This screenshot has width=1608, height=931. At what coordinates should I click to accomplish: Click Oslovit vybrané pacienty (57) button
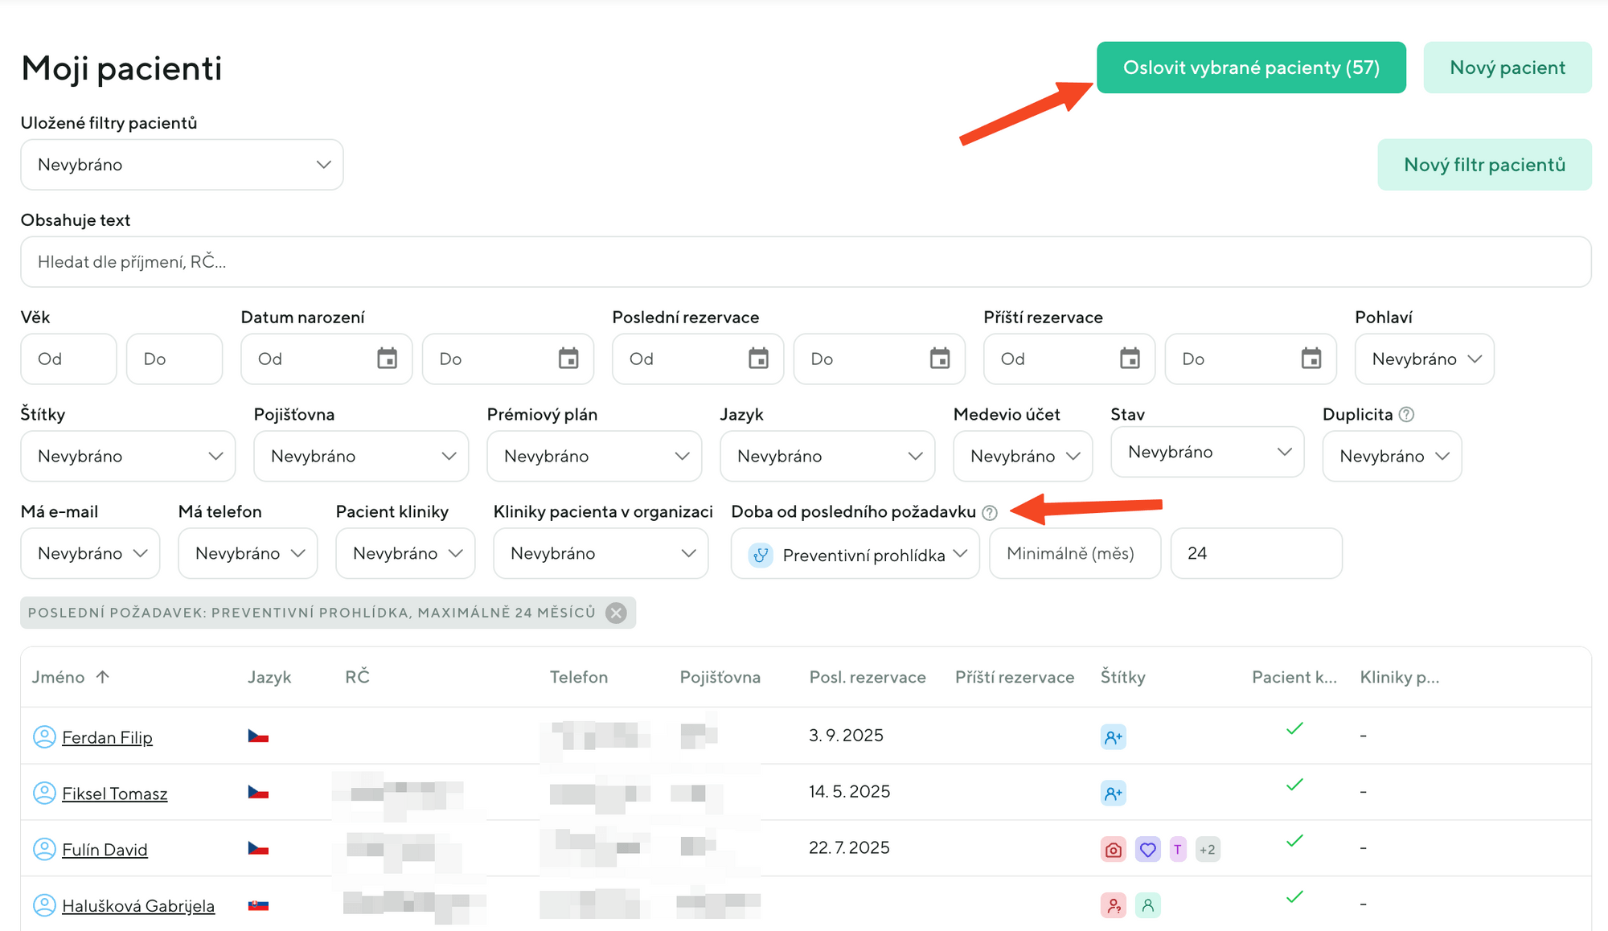click(x=1250, y=68)
